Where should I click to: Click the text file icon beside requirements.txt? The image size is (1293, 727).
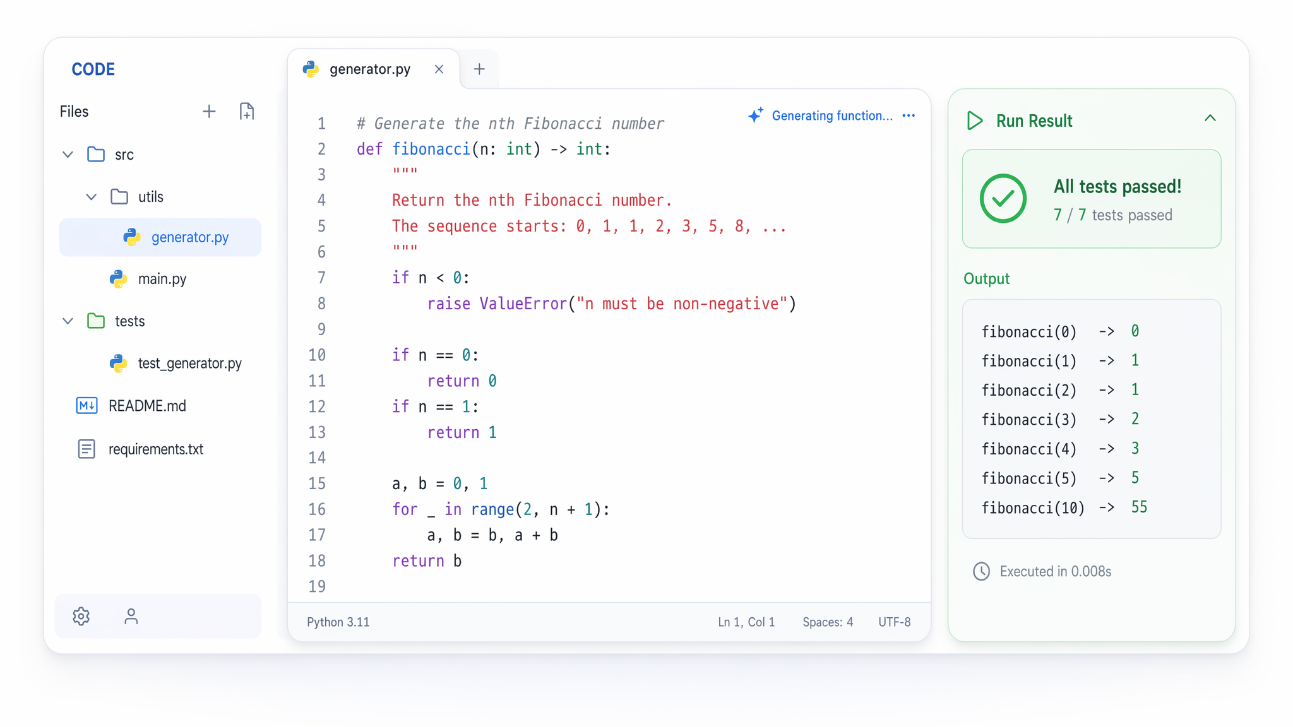[86, 449]
